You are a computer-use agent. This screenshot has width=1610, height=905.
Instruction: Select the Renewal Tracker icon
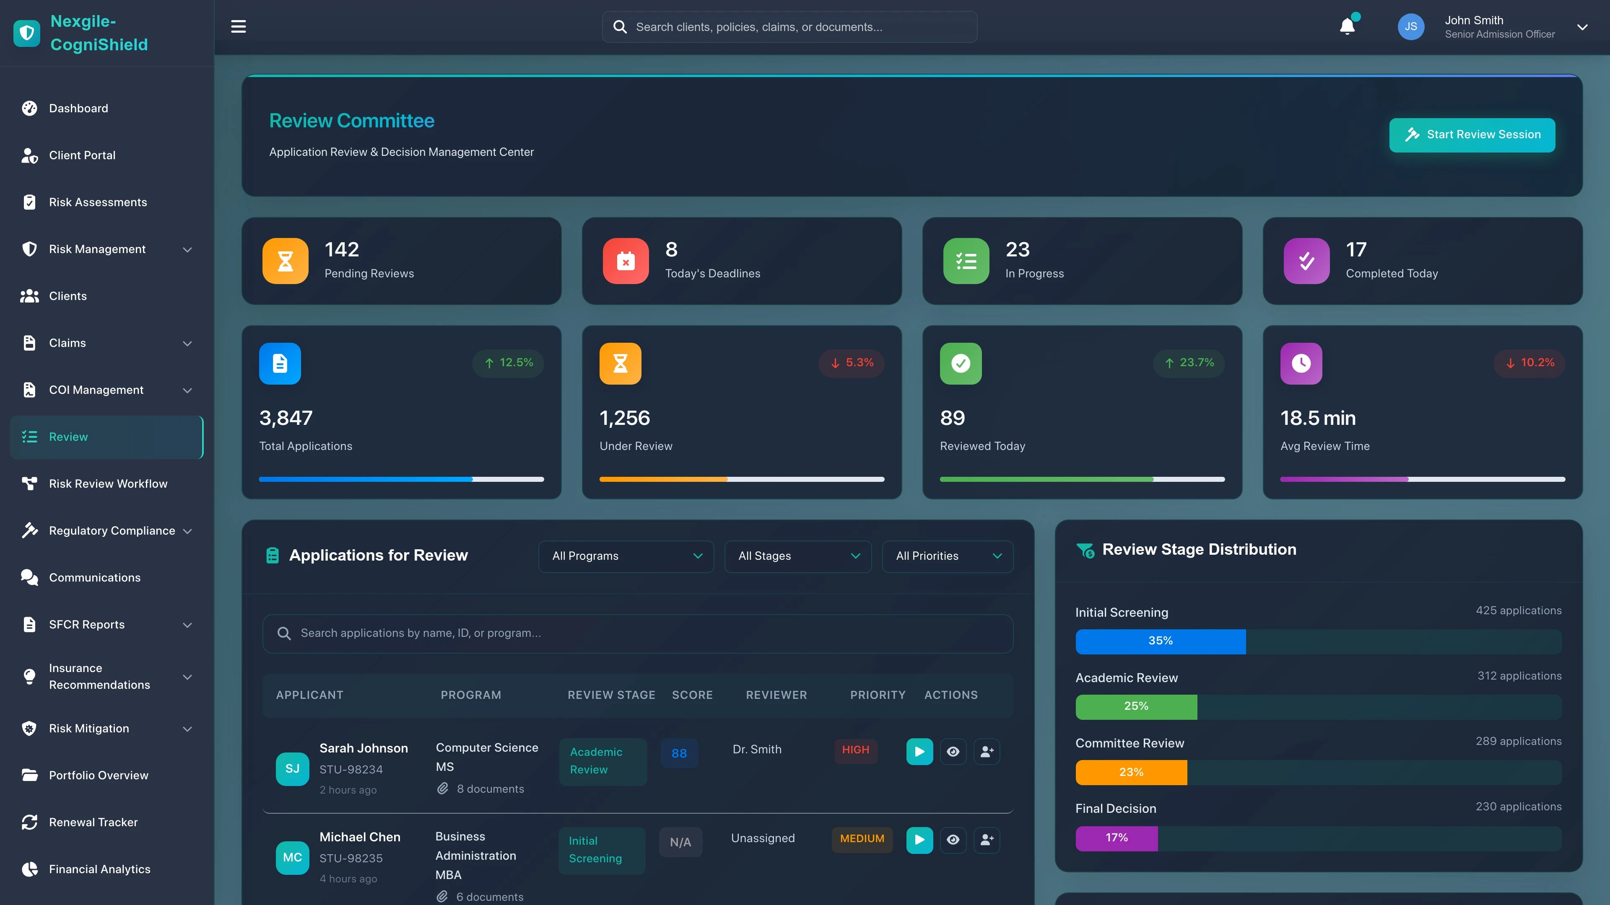(29, 822)
